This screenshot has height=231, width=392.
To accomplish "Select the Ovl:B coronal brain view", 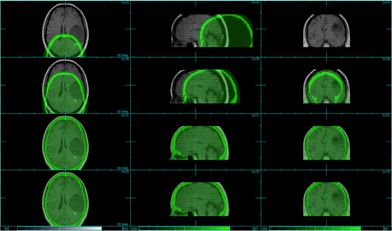I will click(326, 85).
